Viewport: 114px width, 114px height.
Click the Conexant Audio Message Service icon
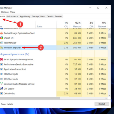tap(1, 84)
